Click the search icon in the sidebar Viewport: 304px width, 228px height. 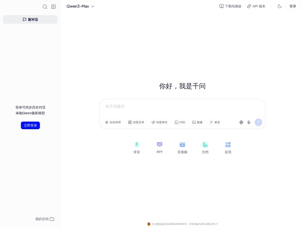(45, 7)
